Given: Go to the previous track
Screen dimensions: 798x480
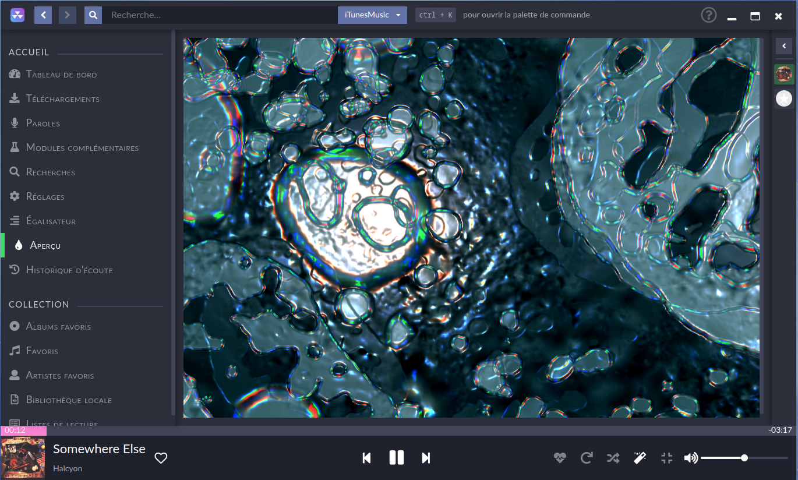Looking at the screenshot, I should click(366, 458).
